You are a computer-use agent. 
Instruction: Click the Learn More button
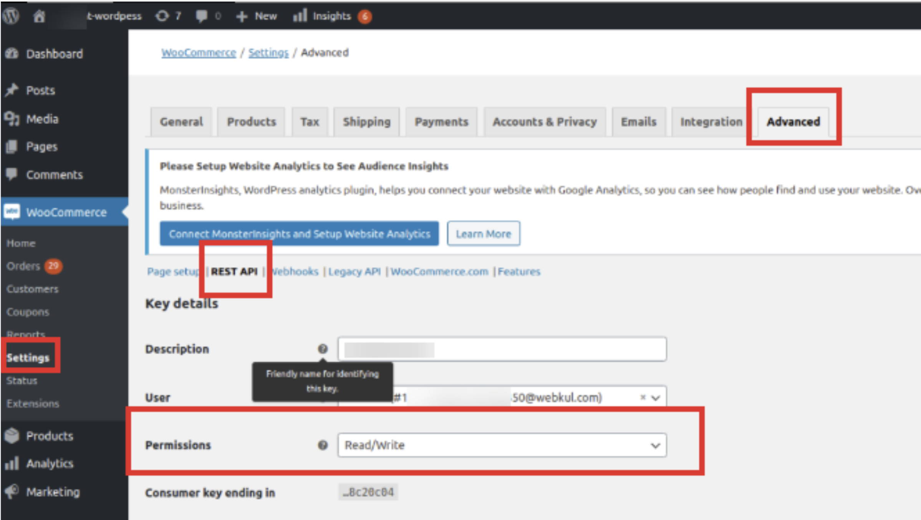(x=484, y=234)
